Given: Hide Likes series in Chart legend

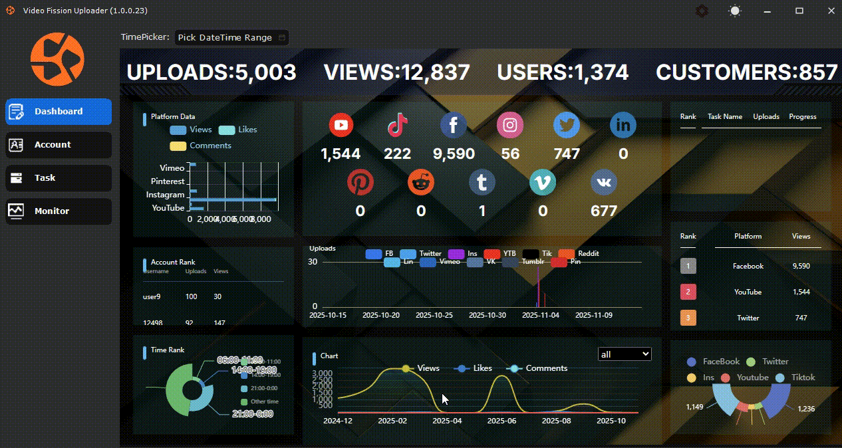Looking at the screenshot, I should 473,368.
